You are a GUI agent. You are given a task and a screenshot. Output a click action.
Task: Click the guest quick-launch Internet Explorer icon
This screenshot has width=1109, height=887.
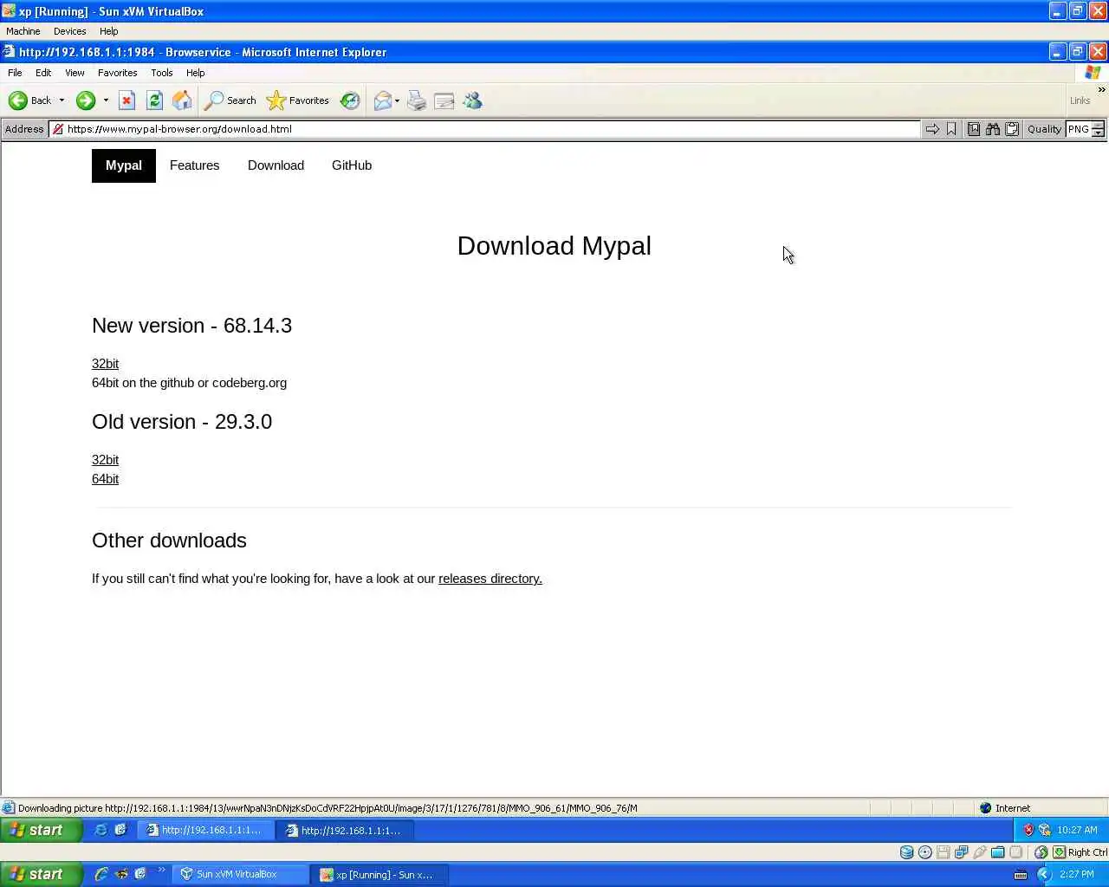[x=101, y=830]
